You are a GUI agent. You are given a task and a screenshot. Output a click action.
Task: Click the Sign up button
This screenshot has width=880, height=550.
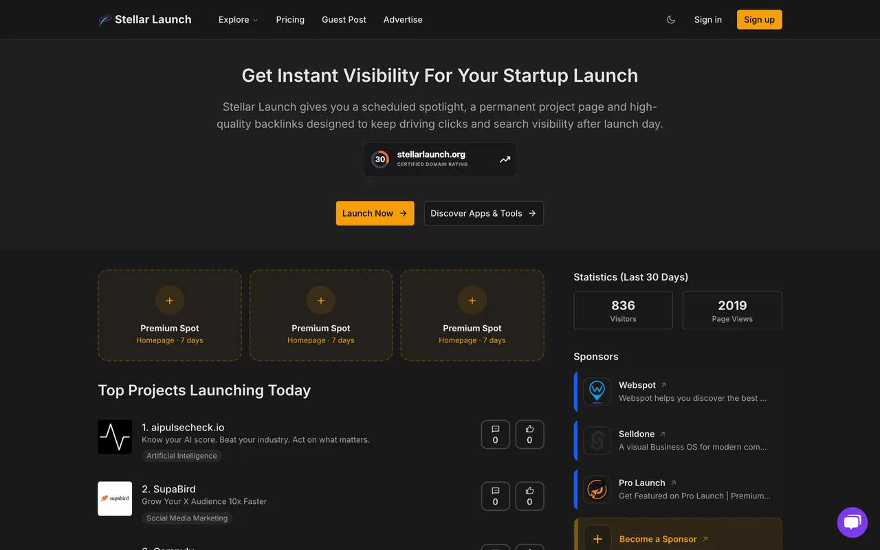click(760, 20)
